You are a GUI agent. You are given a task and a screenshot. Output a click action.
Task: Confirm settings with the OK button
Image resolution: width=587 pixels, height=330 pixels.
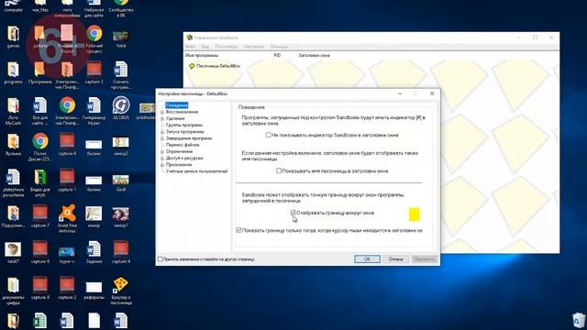(x=367, y=258)
